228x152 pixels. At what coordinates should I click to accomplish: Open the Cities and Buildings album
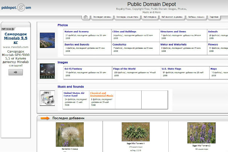coord(124,32)
